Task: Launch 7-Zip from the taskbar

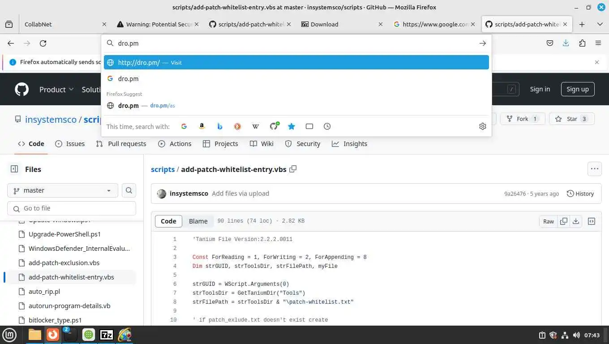Action: pos(107,335)
